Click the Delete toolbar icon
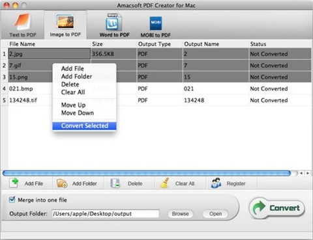313x240 pixels. (x=115, y=183)
